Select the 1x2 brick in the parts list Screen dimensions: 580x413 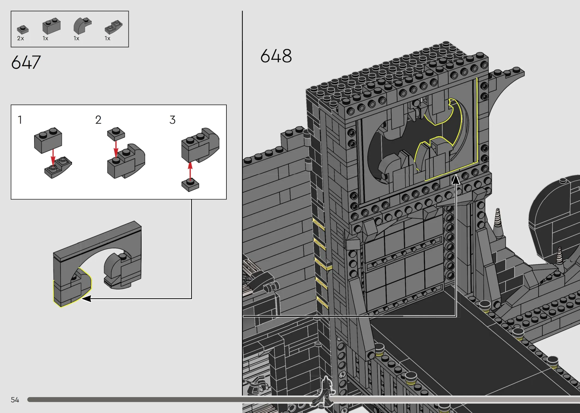pyautogui.click(x=51, y=26)
